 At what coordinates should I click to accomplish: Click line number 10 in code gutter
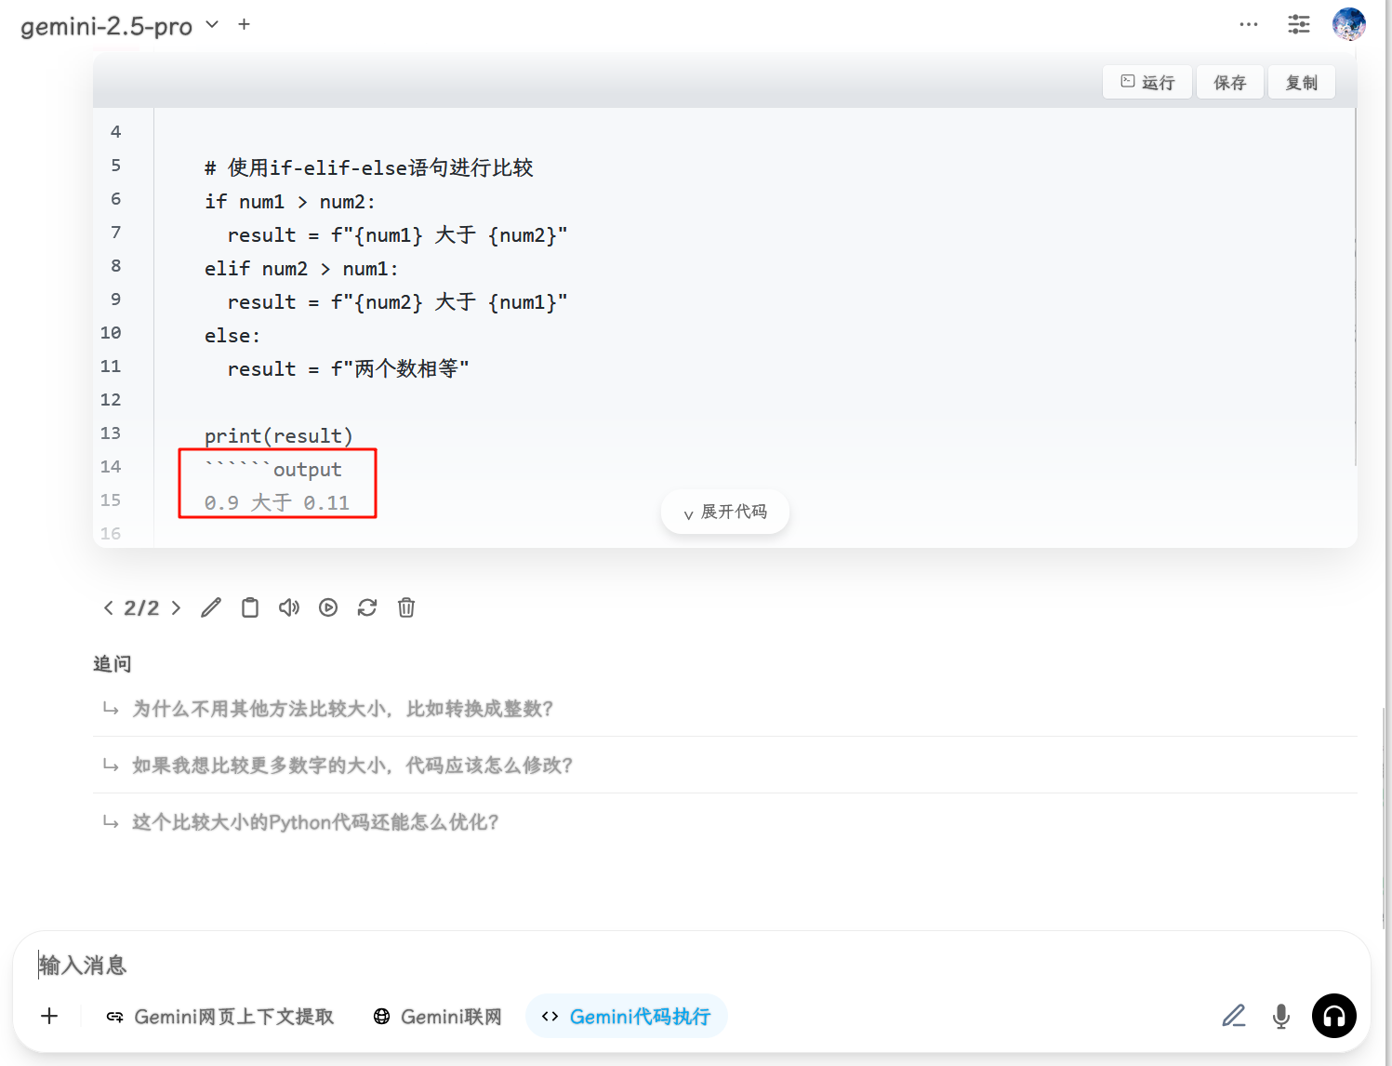[111, 333]
